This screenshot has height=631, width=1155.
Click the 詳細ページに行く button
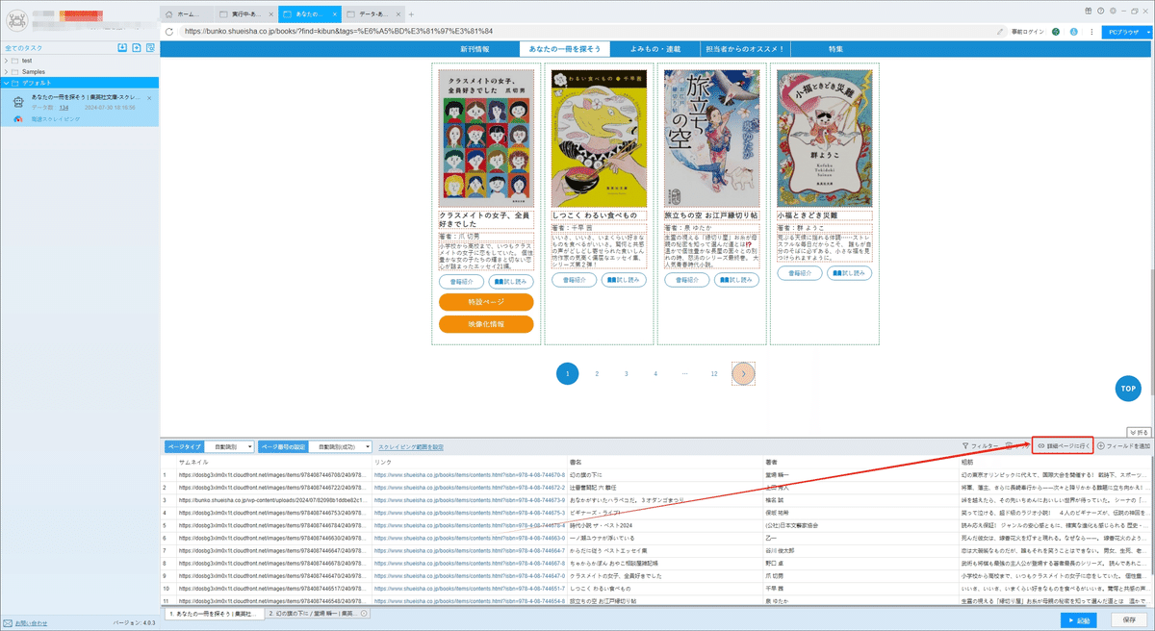coord(1062,446)
